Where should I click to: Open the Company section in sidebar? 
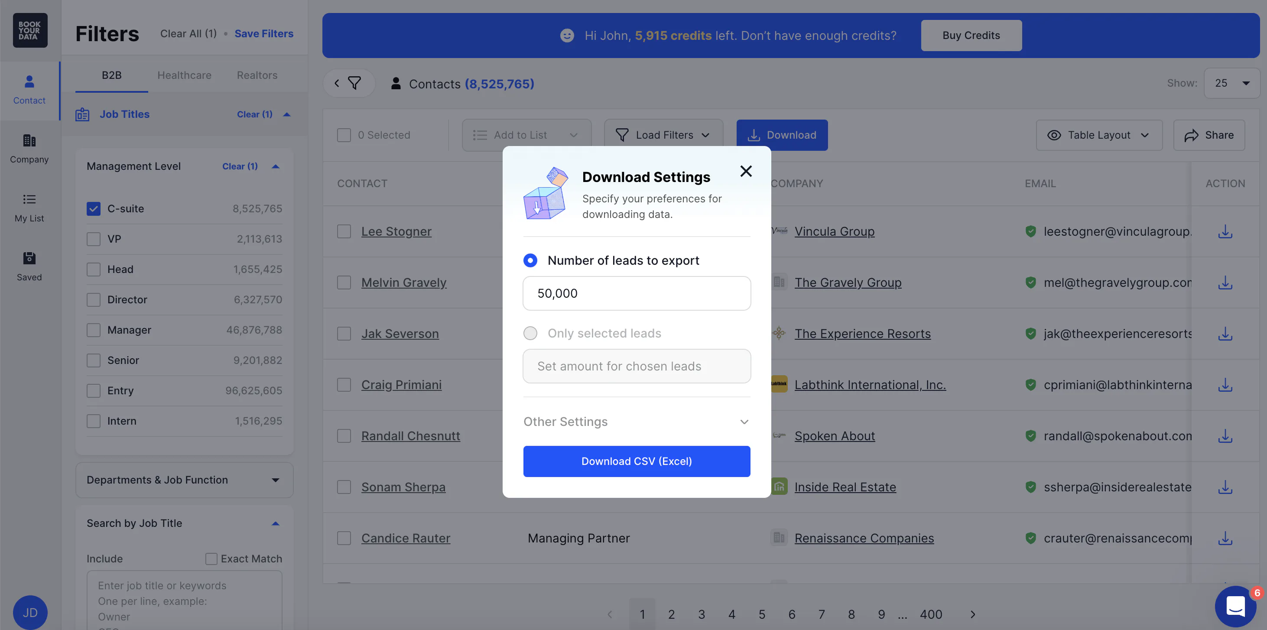[x=29, y=149]
